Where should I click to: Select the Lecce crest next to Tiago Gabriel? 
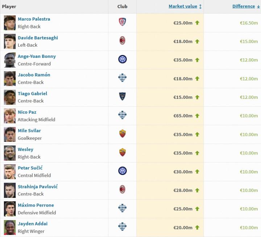pos(122,97)
